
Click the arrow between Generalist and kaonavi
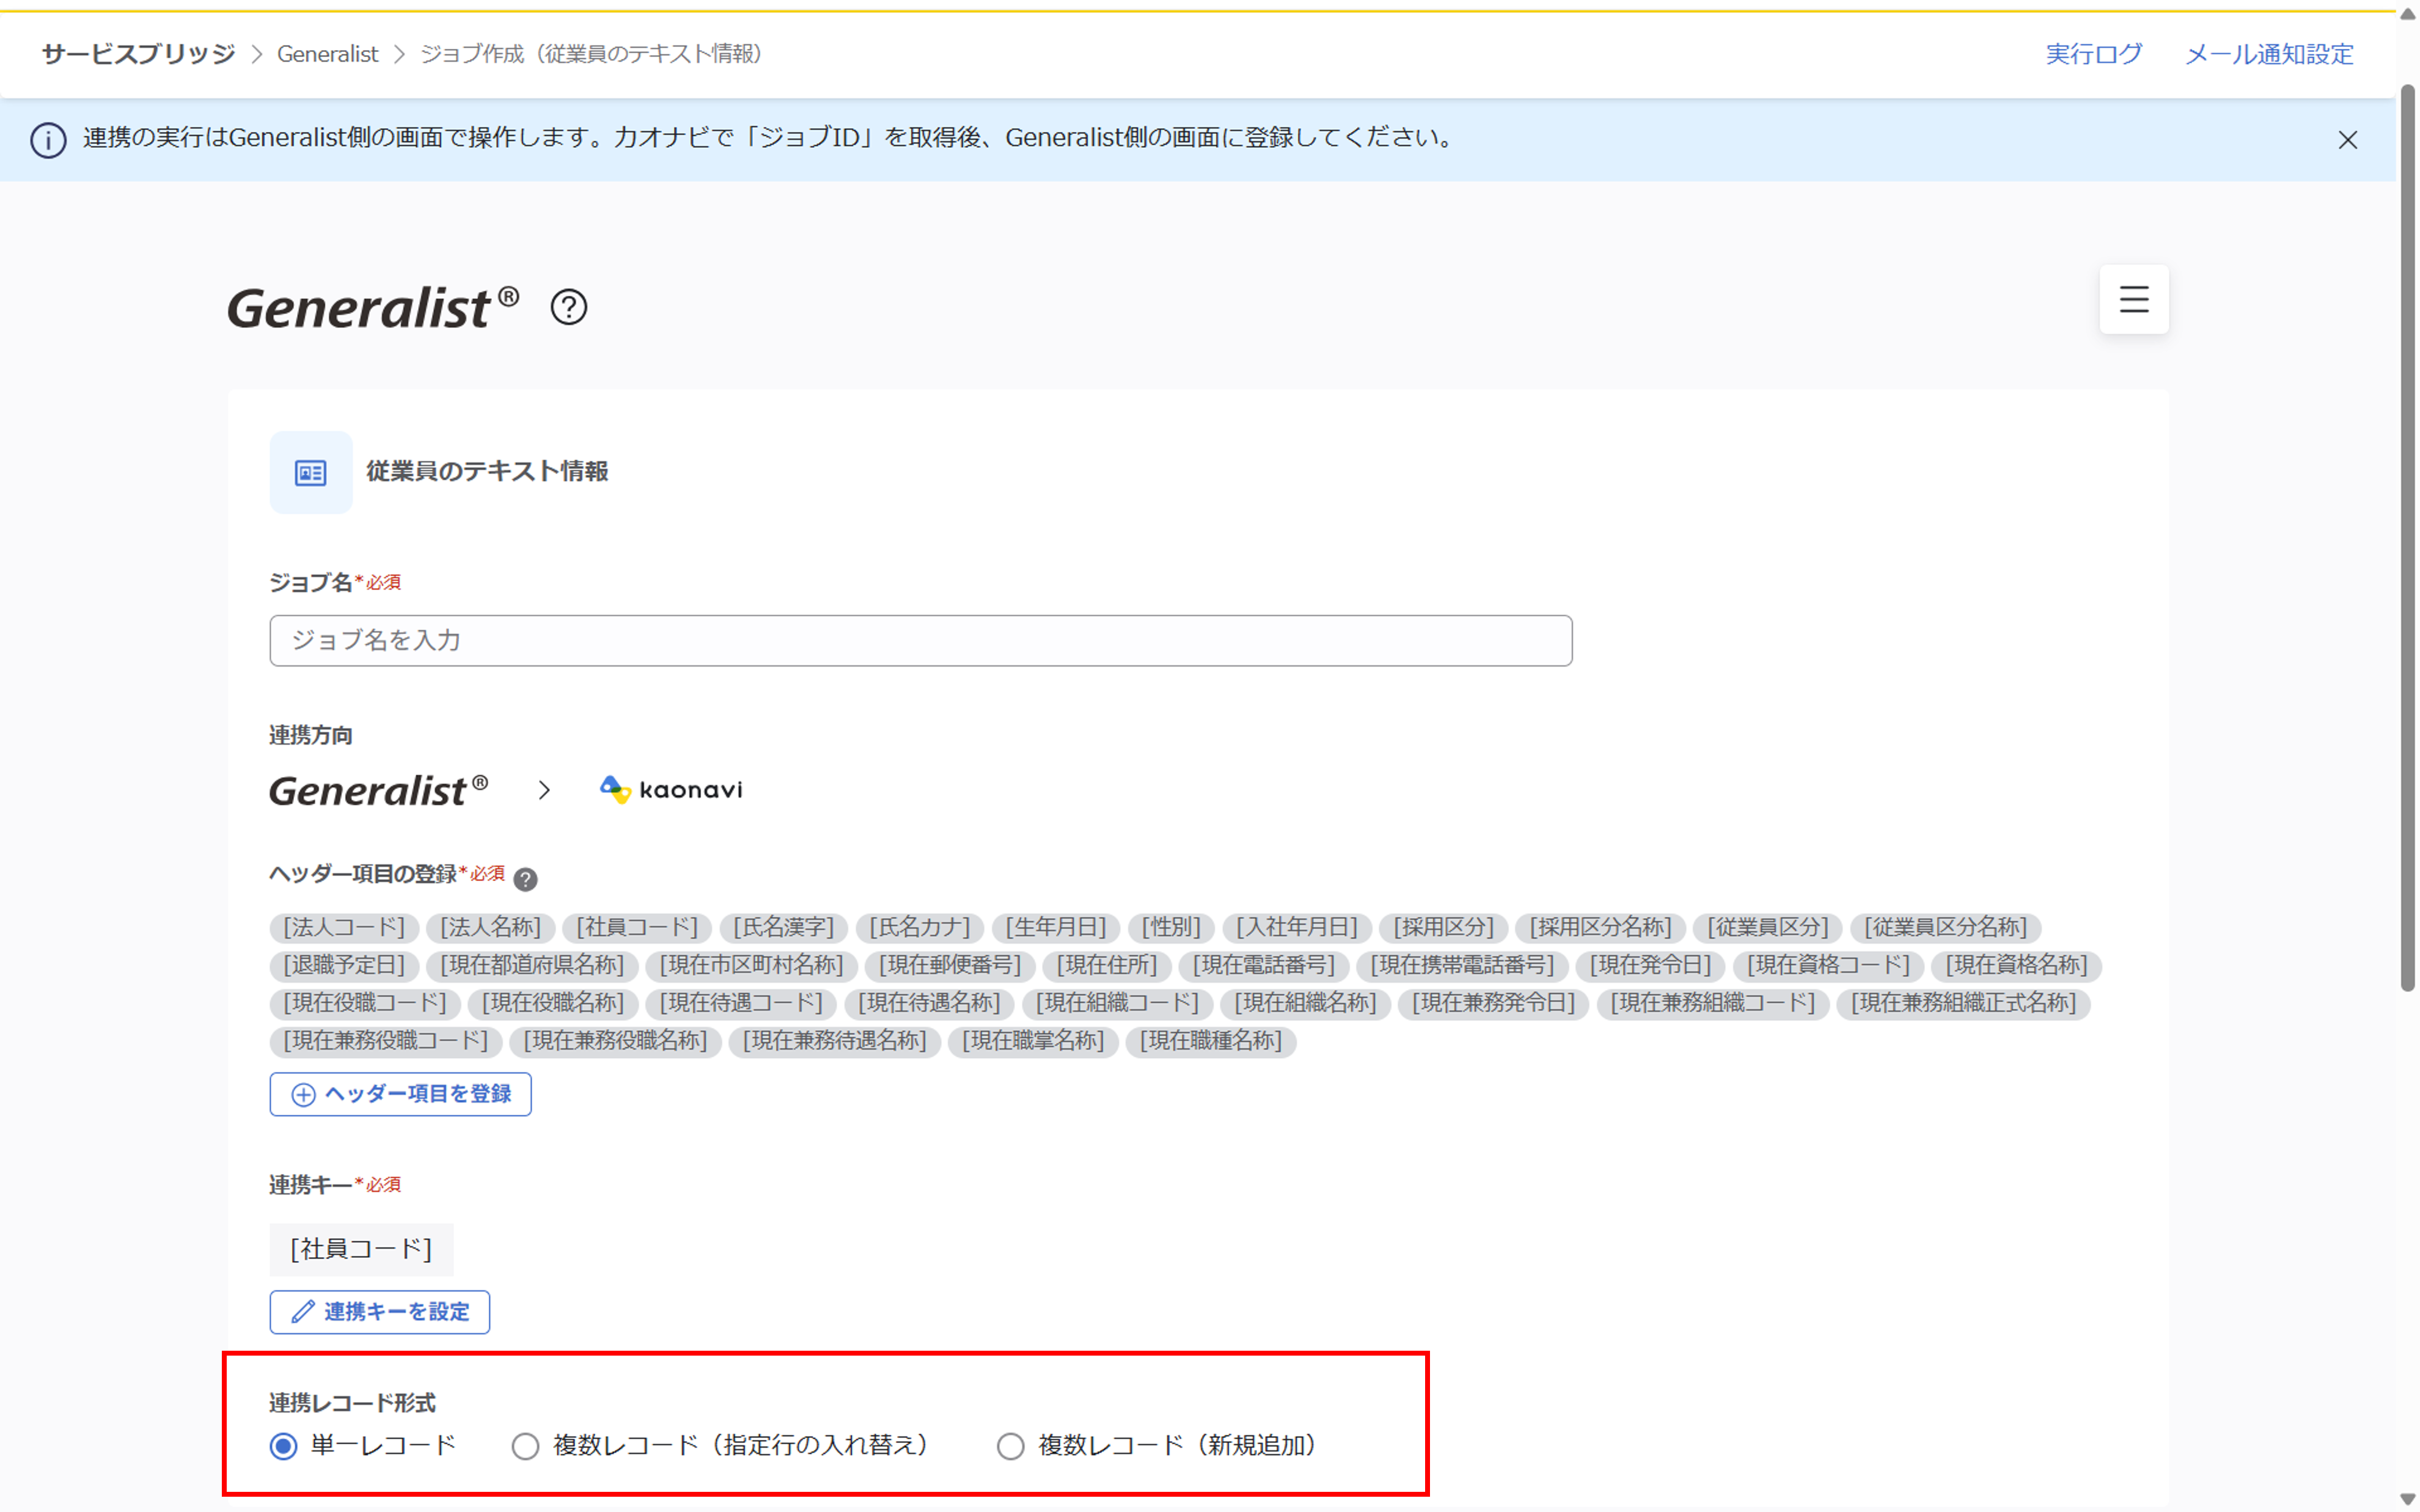[544, 790]
